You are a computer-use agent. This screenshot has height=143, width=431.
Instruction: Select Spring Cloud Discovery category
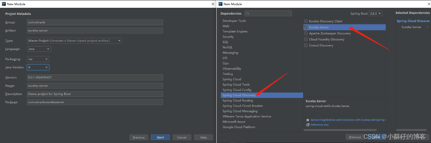click(x=262, y=95)
